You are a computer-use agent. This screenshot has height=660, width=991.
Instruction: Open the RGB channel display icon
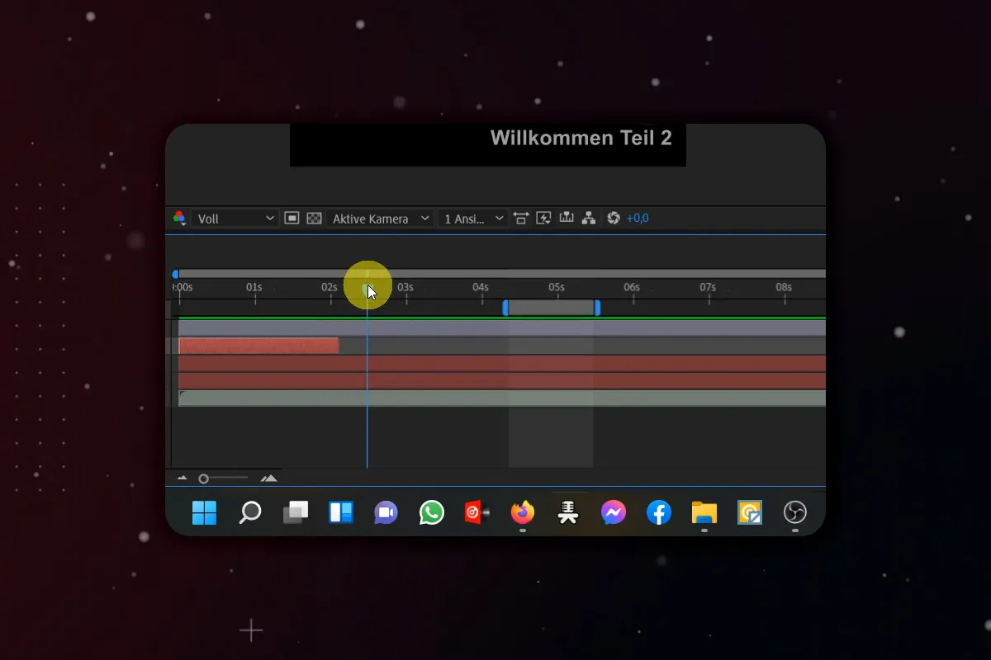pyautogui.click(x=179, y=219)
